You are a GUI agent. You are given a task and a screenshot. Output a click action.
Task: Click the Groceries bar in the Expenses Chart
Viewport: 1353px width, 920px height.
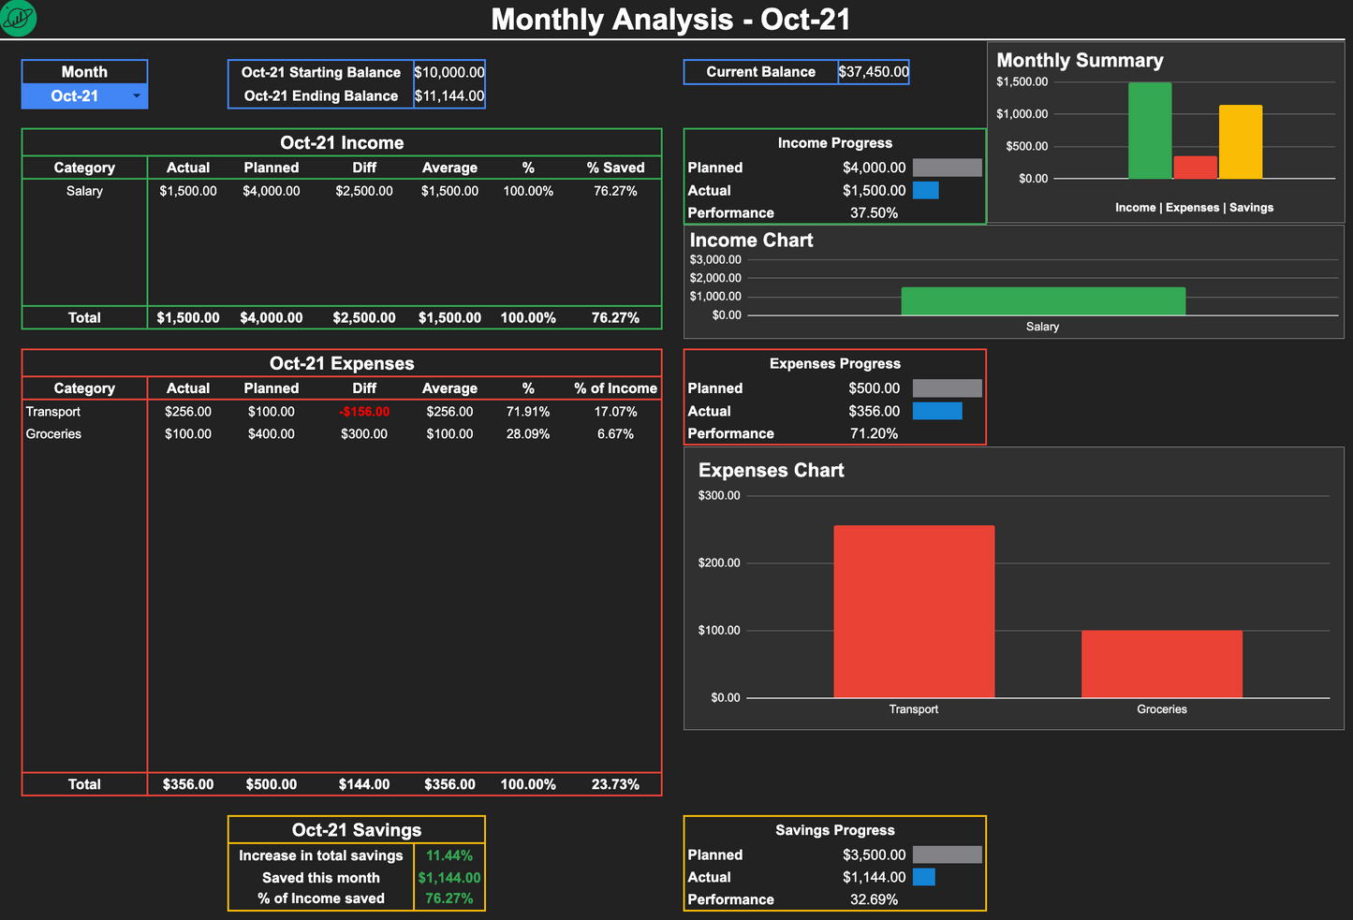point(1161,663)
